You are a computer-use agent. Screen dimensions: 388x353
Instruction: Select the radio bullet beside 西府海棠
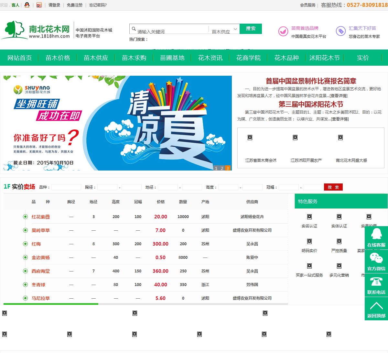[25, 271]
